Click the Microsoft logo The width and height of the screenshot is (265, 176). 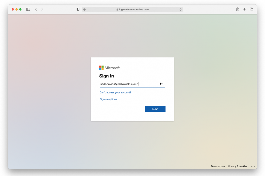(x=109, y=68)
